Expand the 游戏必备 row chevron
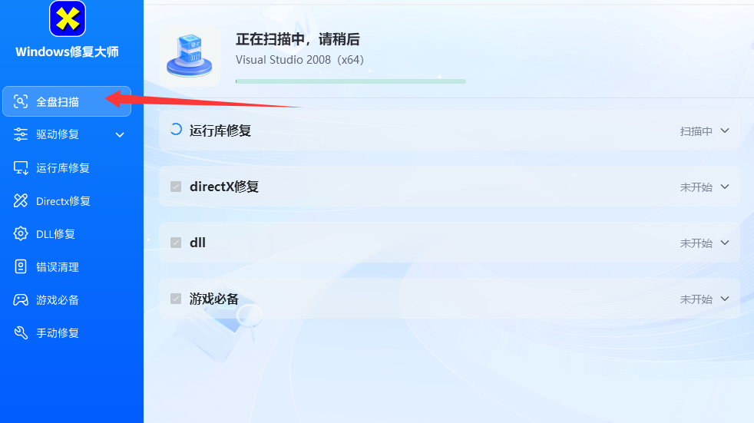This screenshot has height=423, width=754. click(x=725, y=299)
